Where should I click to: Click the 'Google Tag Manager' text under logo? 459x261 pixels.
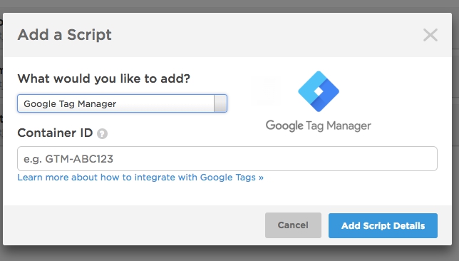318,126
